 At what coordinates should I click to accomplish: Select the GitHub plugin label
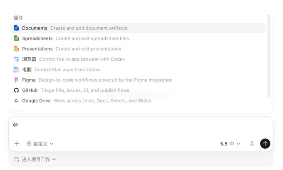[x=30, y=90]
